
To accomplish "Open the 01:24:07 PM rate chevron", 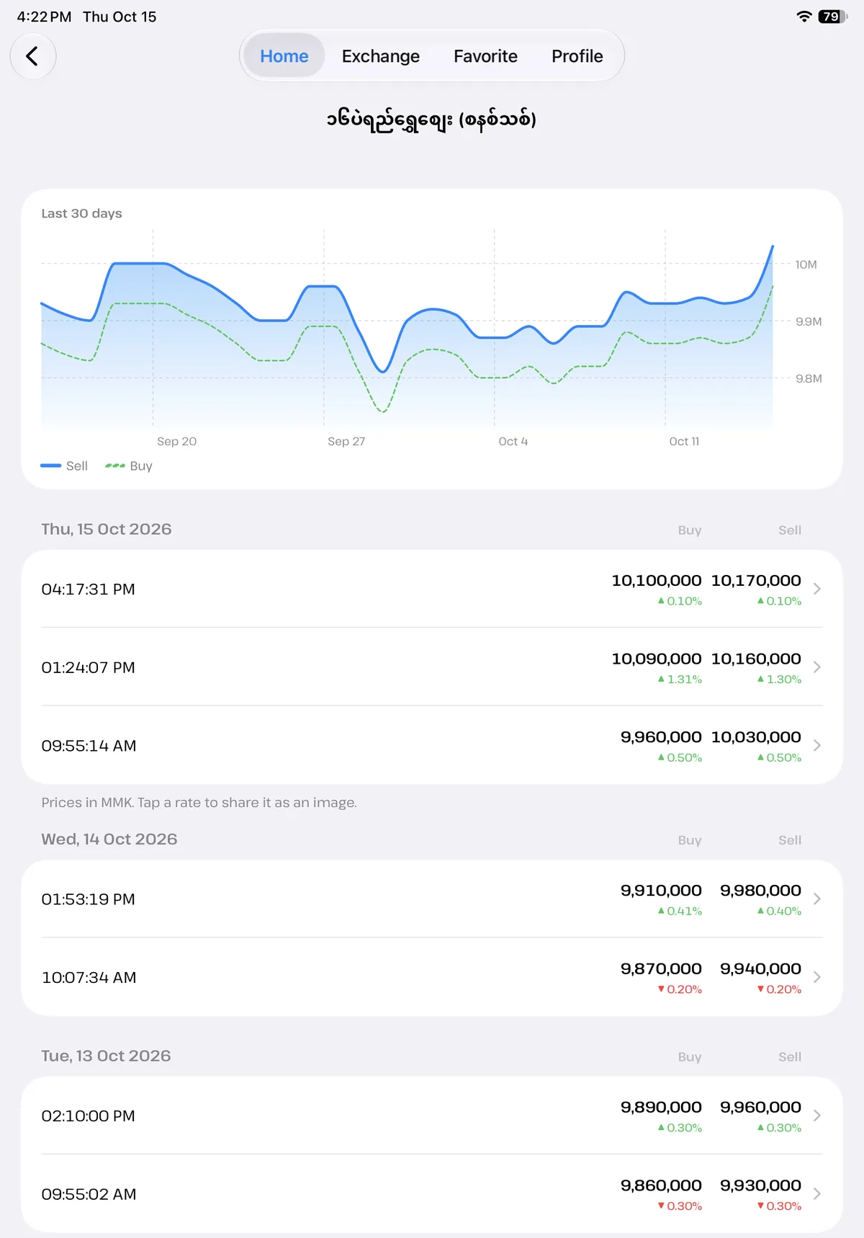I will pyautogui.click(x=817, y=667).
